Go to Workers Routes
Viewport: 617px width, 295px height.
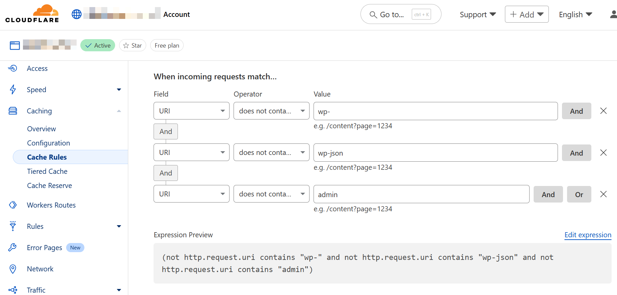click(51, 205)
